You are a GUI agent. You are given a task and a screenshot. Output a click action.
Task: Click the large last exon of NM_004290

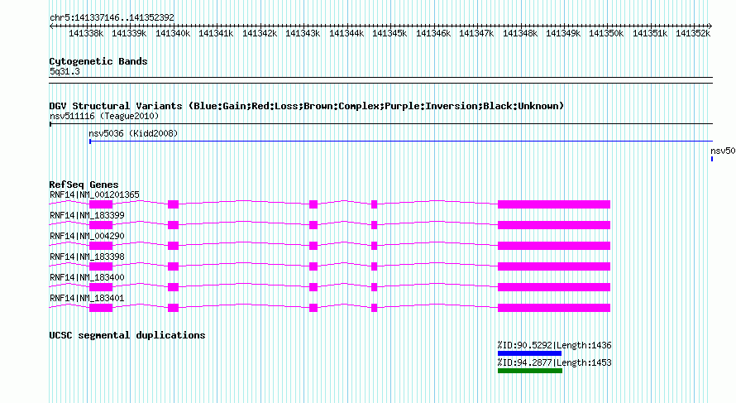click(554, 246)
